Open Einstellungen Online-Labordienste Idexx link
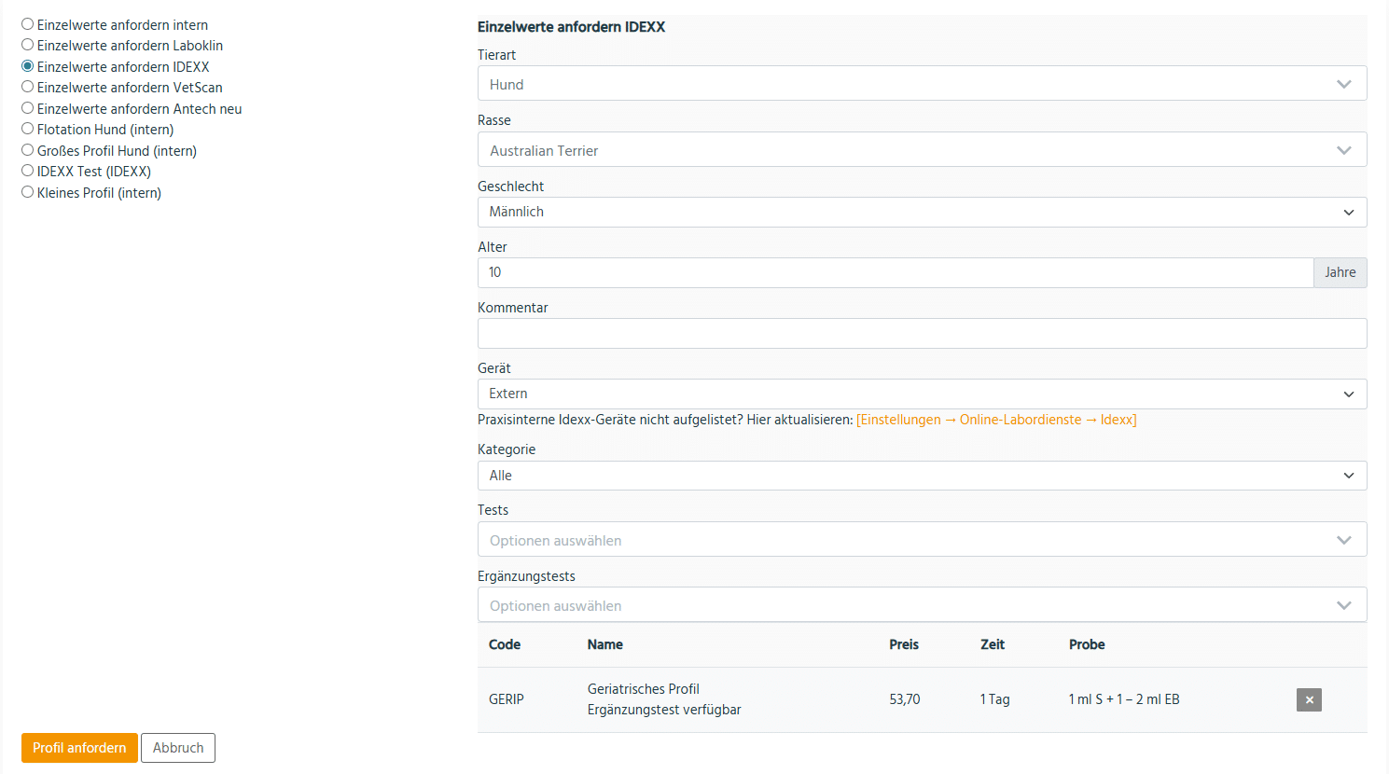The height and width of the screenshot is (774, 1389). (996, 420)
